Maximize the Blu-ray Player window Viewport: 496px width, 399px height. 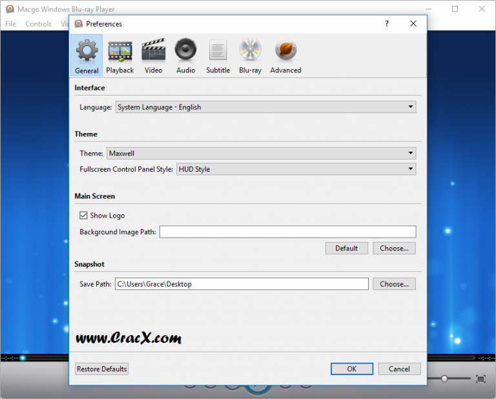click(x=455, y=9)
